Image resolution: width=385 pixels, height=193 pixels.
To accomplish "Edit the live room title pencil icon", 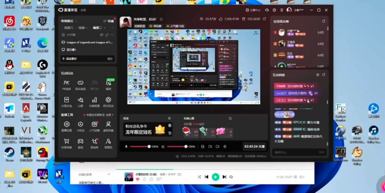I will [161, 19].
